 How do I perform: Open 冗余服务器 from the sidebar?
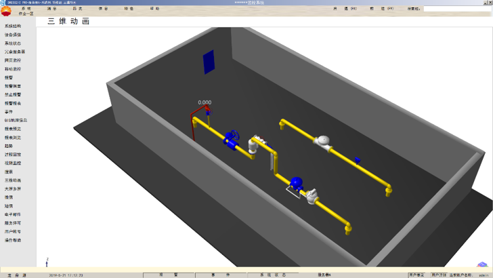(x=15, y=52)
